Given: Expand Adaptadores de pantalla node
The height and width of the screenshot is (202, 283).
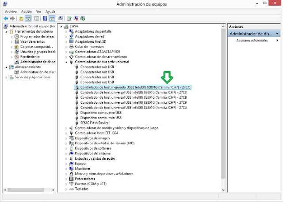Looking at the screenshot, I should click(66, 31).
